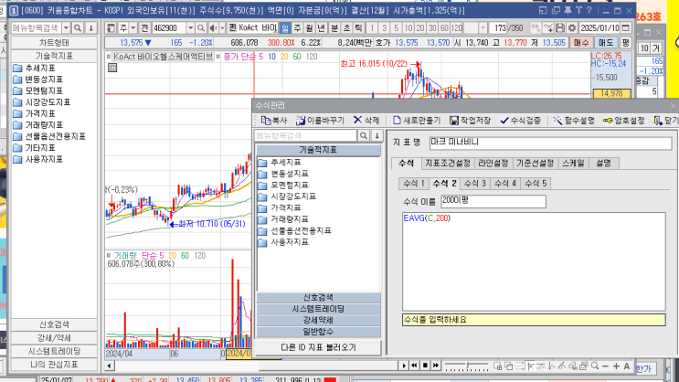Click the sound alert speaker icon
Screen dimensions: 679x382
213,28
